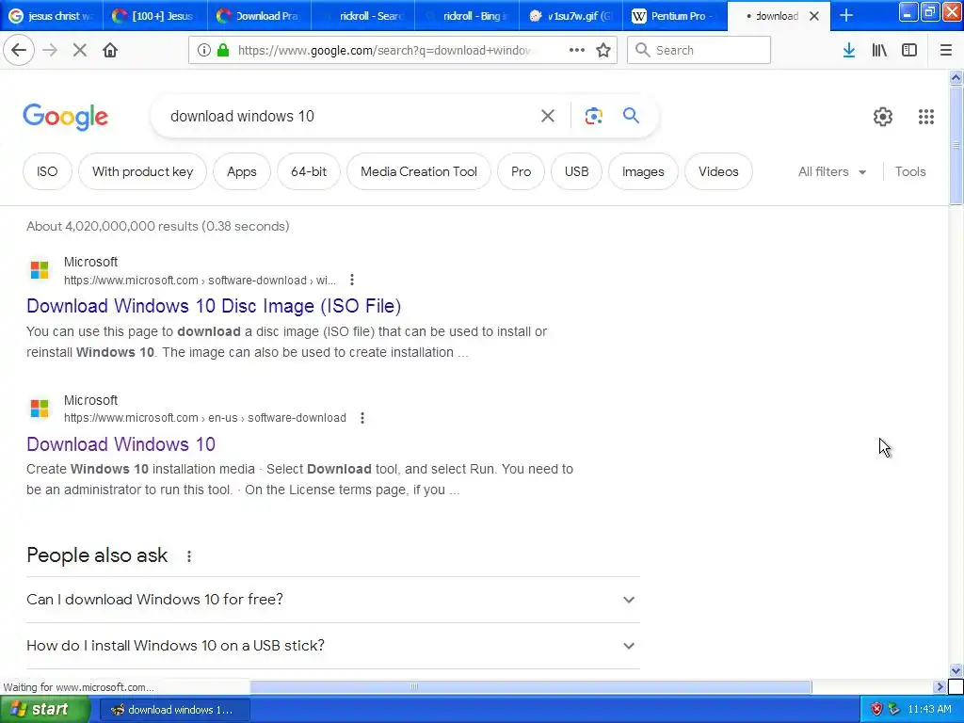Click the 11:43 AM system clock

click(x=929, y=710)
